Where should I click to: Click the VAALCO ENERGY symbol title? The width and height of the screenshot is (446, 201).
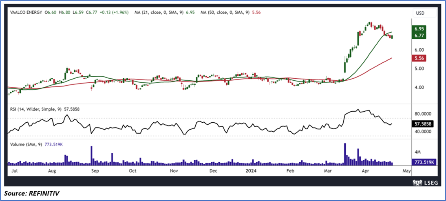point(26,13)
